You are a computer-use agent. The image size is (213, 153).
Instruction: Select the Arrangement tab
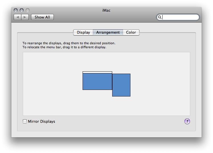(108, 32)
